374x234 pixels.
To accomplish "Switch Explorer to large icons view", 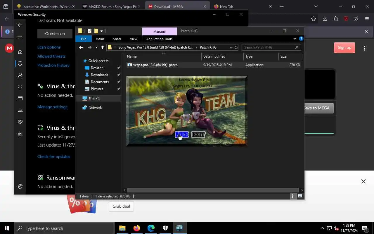I will point(300,196).
